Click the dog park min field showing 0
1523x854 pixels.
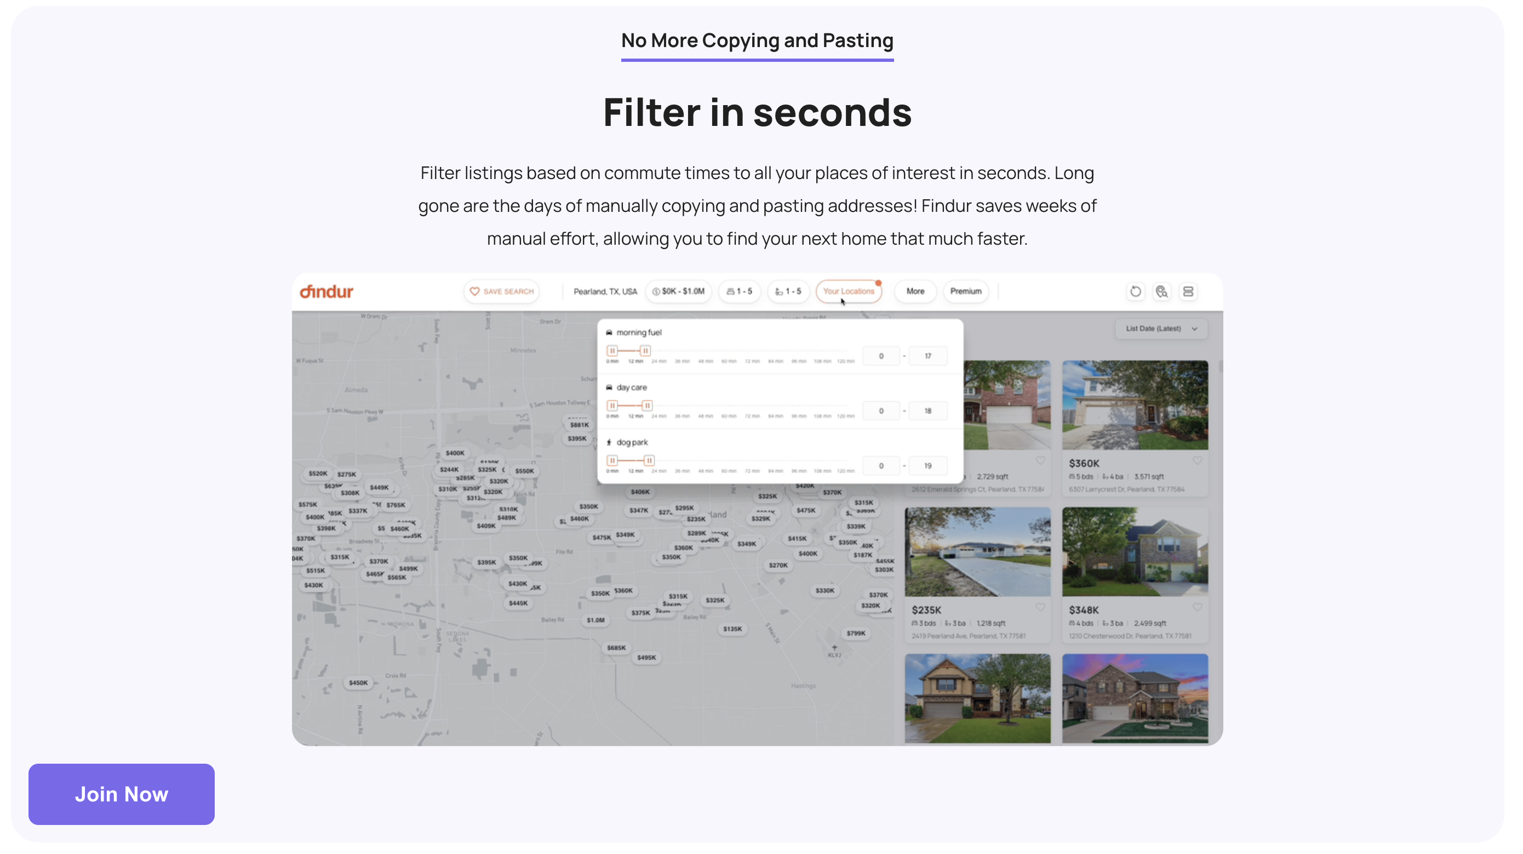(x=881, y=465)
